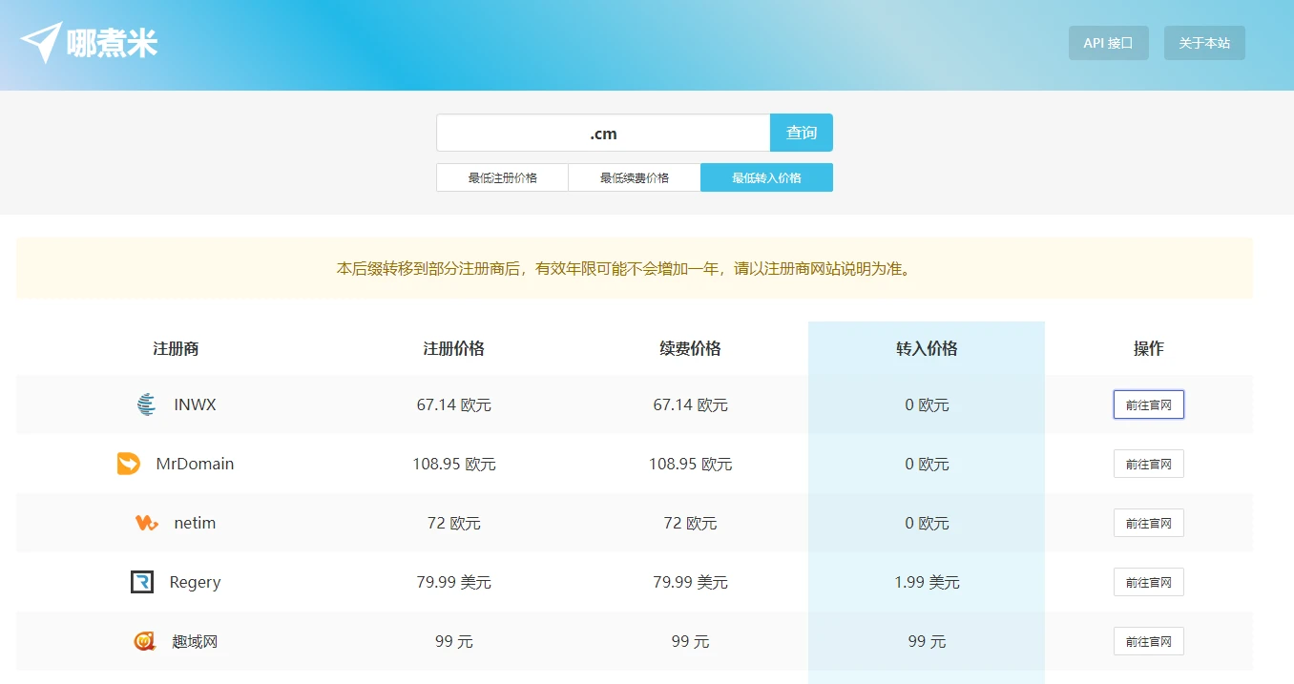Click the MrDomain orange logo icon

click(x=129, y=464)
